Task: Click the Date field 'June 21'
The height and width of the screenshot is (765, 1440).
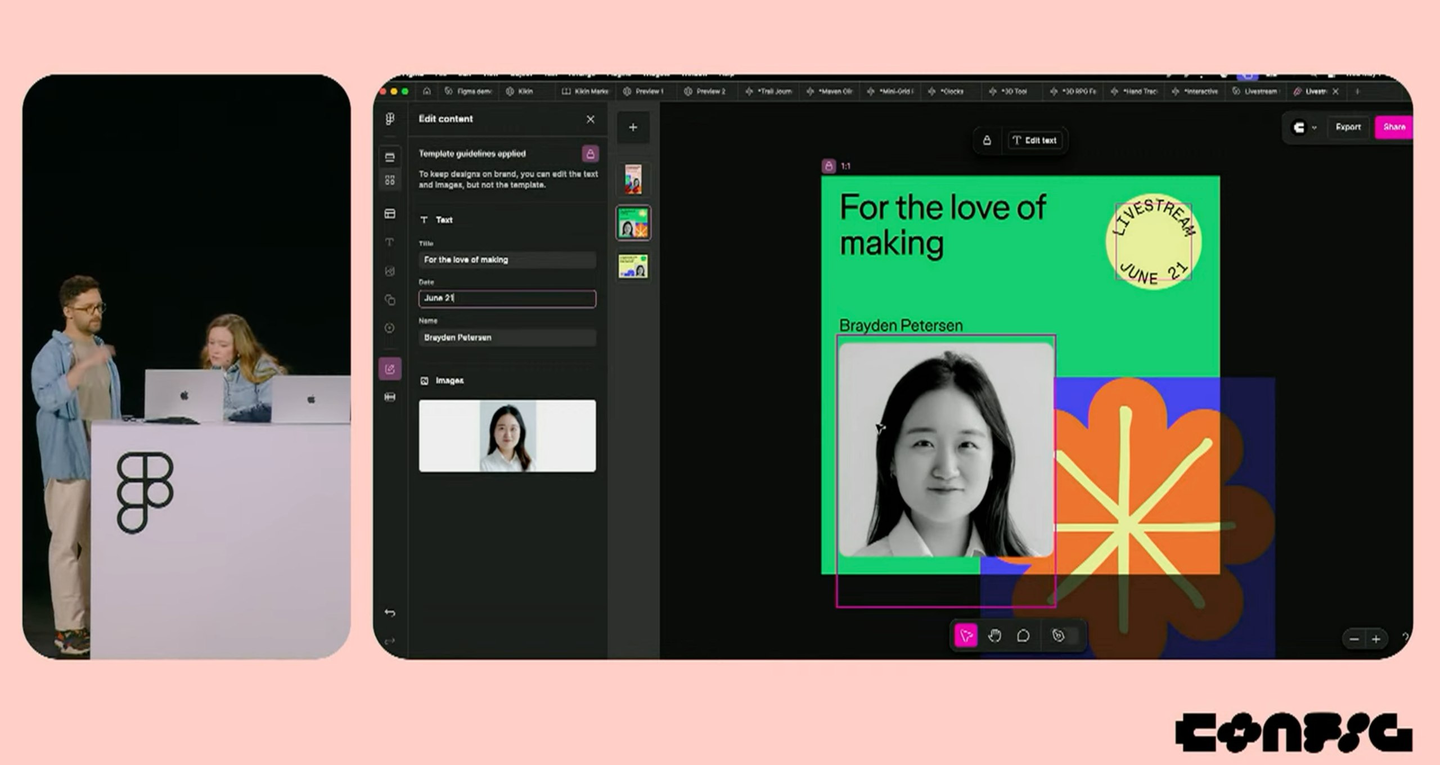Action: [x=507, y=299]
